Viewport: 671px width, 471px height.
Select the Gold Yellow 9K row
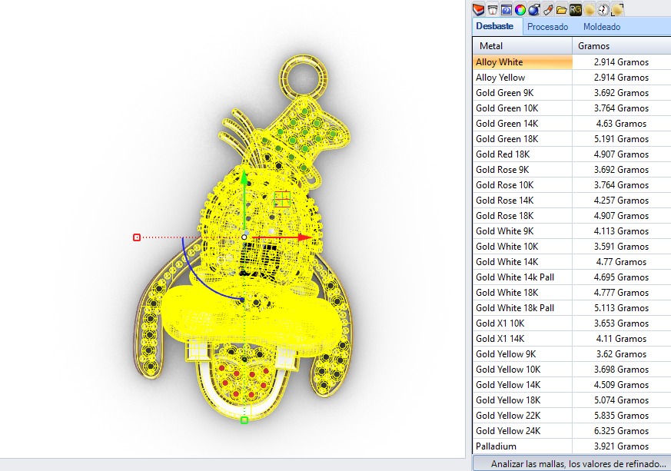(x=572, y=355)
